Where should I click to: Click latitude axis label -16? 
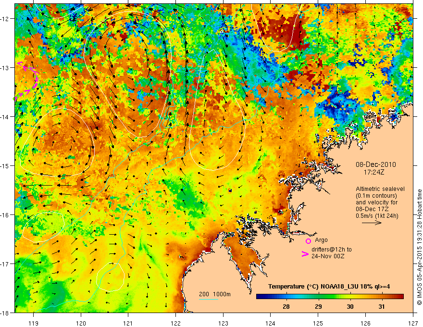coord(5,215)
